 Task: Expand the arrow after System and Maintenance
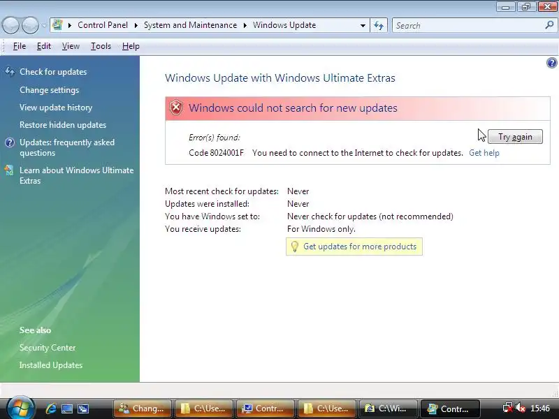coord(245,25)
